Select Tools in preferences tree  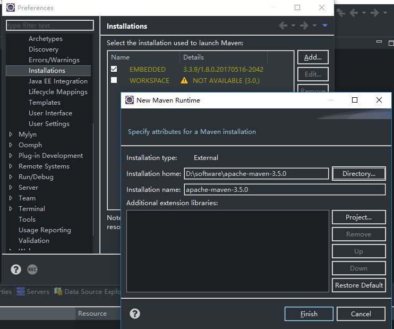27,220
